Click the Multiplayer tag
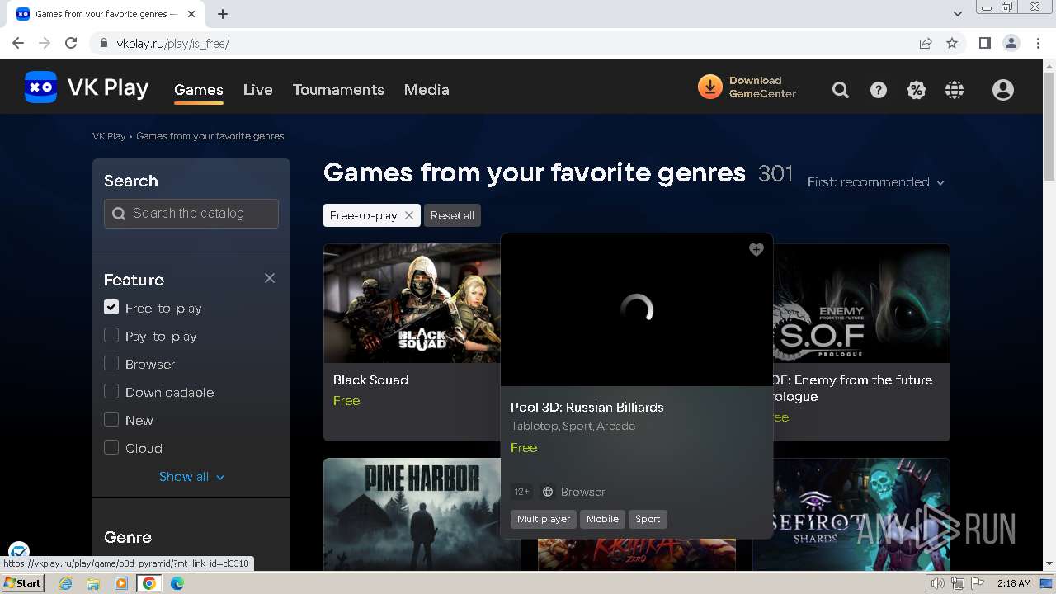 (544, 519)
